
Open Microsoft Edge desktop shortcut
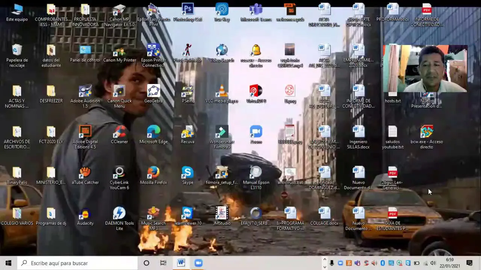pyautogui.click(x=153, y=135)
